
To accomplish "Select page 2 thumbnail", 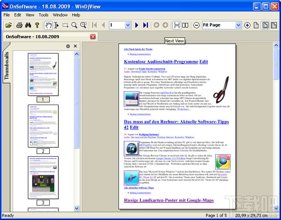I will (43, 126).
